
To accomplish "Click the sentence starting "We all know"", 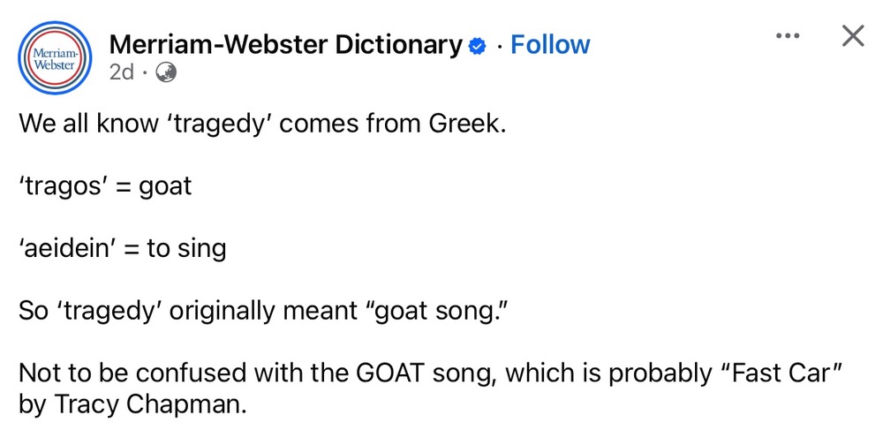I will (262, 123).
